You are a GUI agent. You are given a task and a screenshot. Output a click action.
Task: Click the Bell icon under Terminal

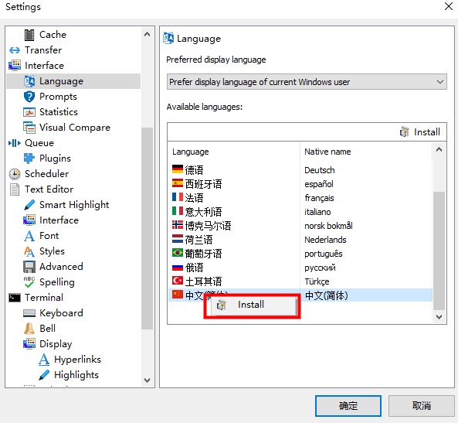pos(29,329)
